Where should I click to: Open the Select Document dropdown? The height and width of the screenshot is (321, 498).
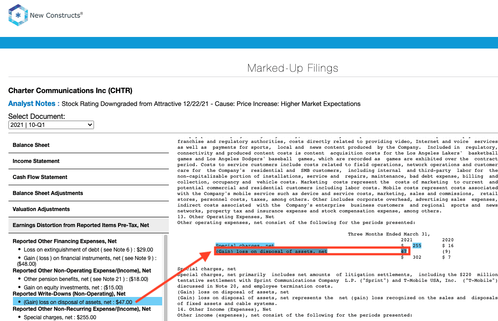pyautogui.click(x=51, y=125)
